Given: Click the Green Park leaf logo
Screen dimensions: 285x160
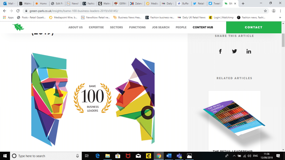Looking at the screenshot, I should coord(18,27).
